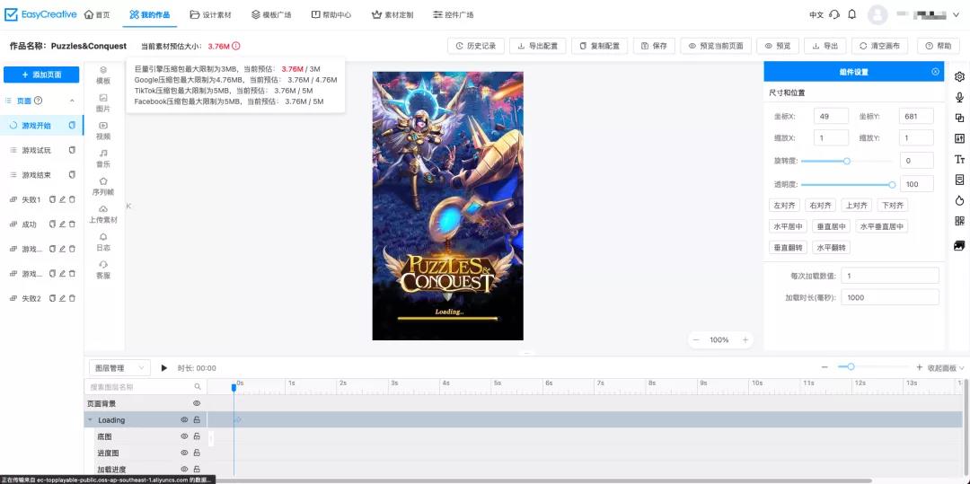Viewport: 970px width, 484px height.
Task: Click the QR code icon in right toolbar
Action: [x=959, y=221]
